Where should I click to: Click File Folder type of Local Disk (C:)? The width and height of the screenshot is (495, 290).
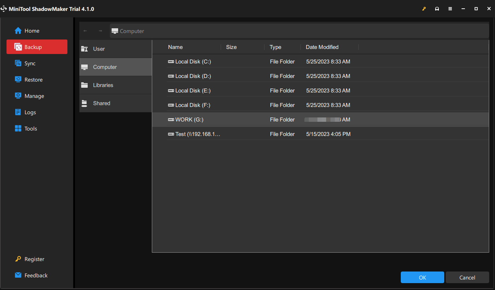point(282,62)
